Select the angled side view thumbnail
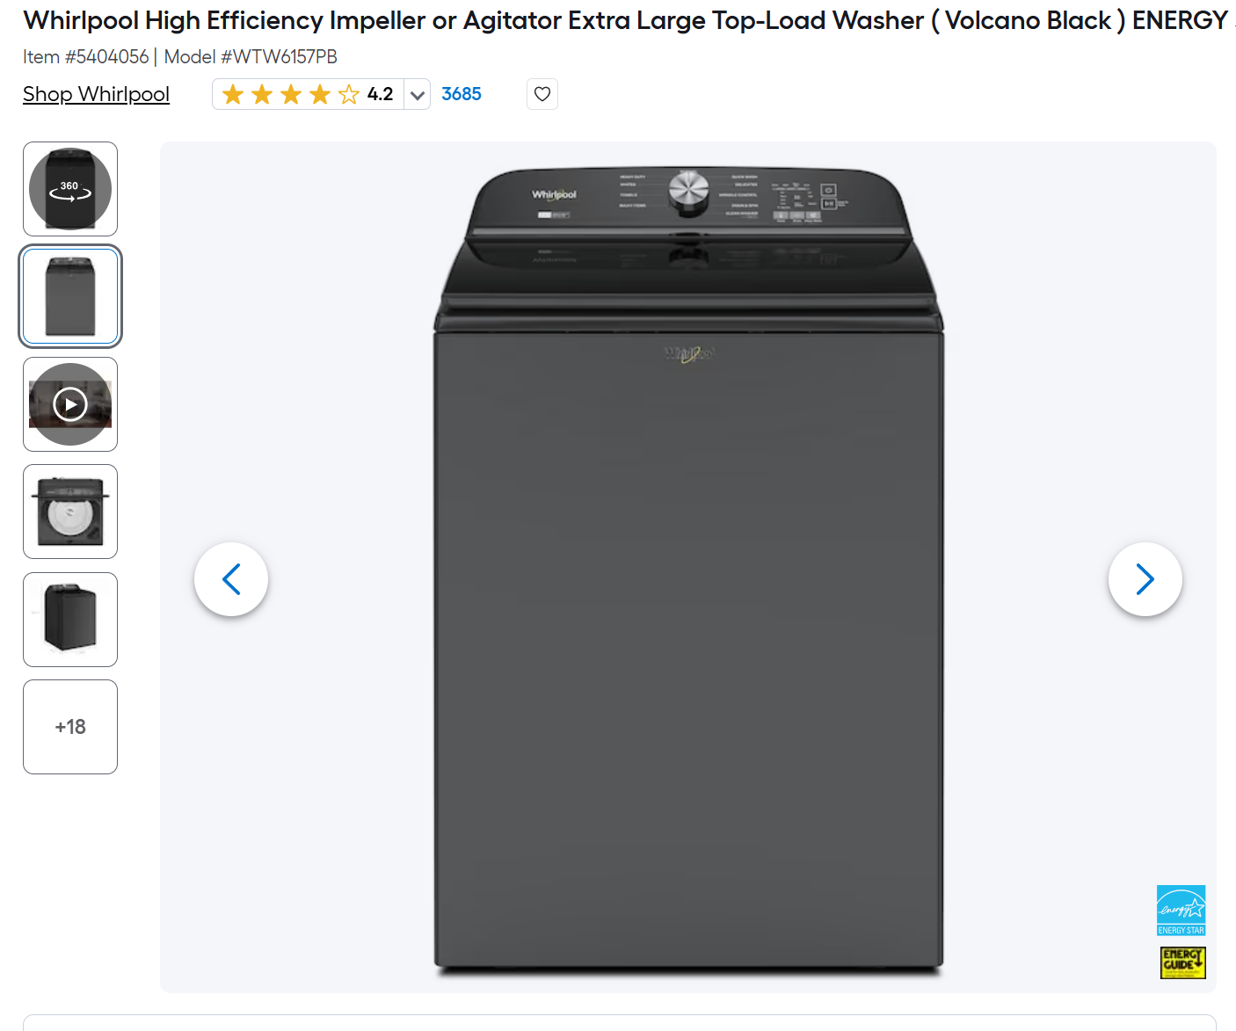The height and width of the screenshot is (1031, 1236). (70, 620)
